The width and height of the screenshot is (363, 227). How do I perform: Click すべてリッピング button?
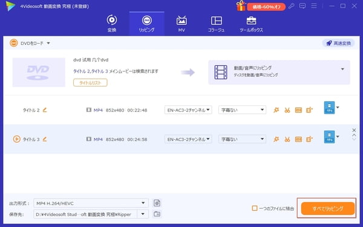tap(327, 208)
